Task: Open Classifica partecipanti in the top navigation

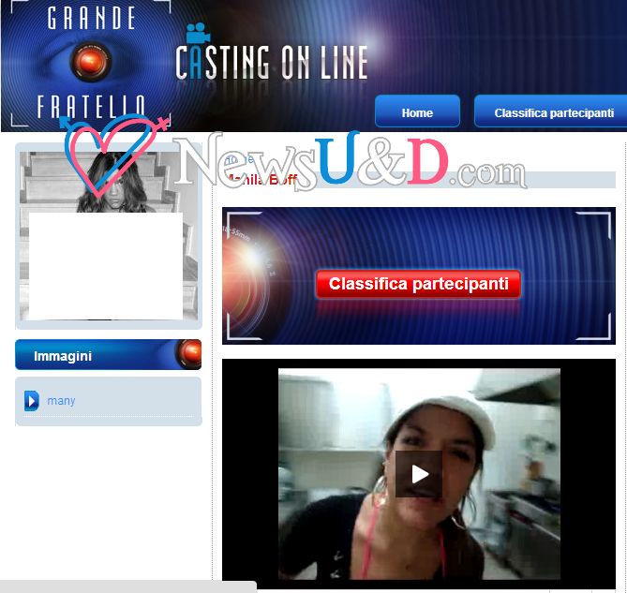Action: pos(554,112)
